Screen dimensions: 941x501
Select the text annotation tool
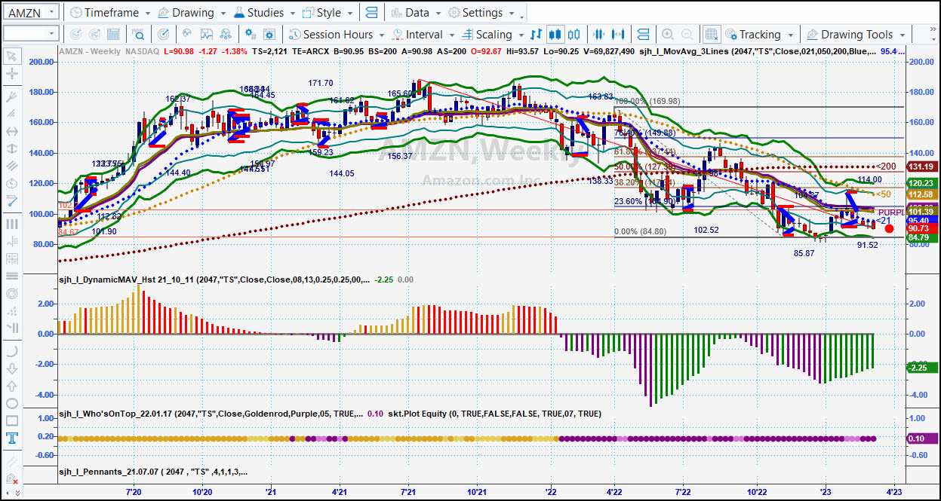(x=12, y=438)
